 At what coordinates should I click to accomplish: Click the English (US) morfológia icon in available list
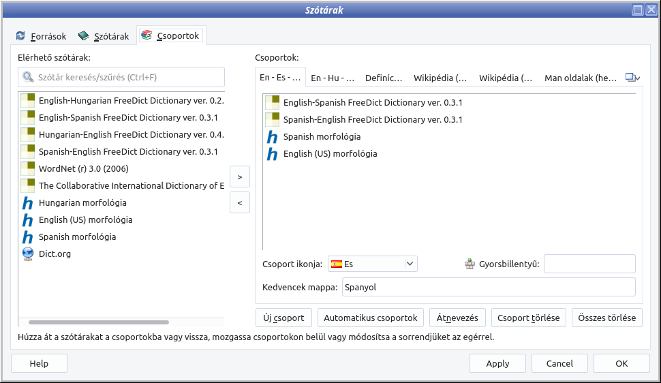click(27, 220)
